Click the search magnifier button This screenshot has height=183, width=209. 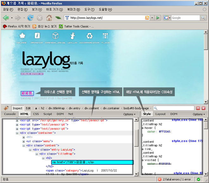coord(203,18)
